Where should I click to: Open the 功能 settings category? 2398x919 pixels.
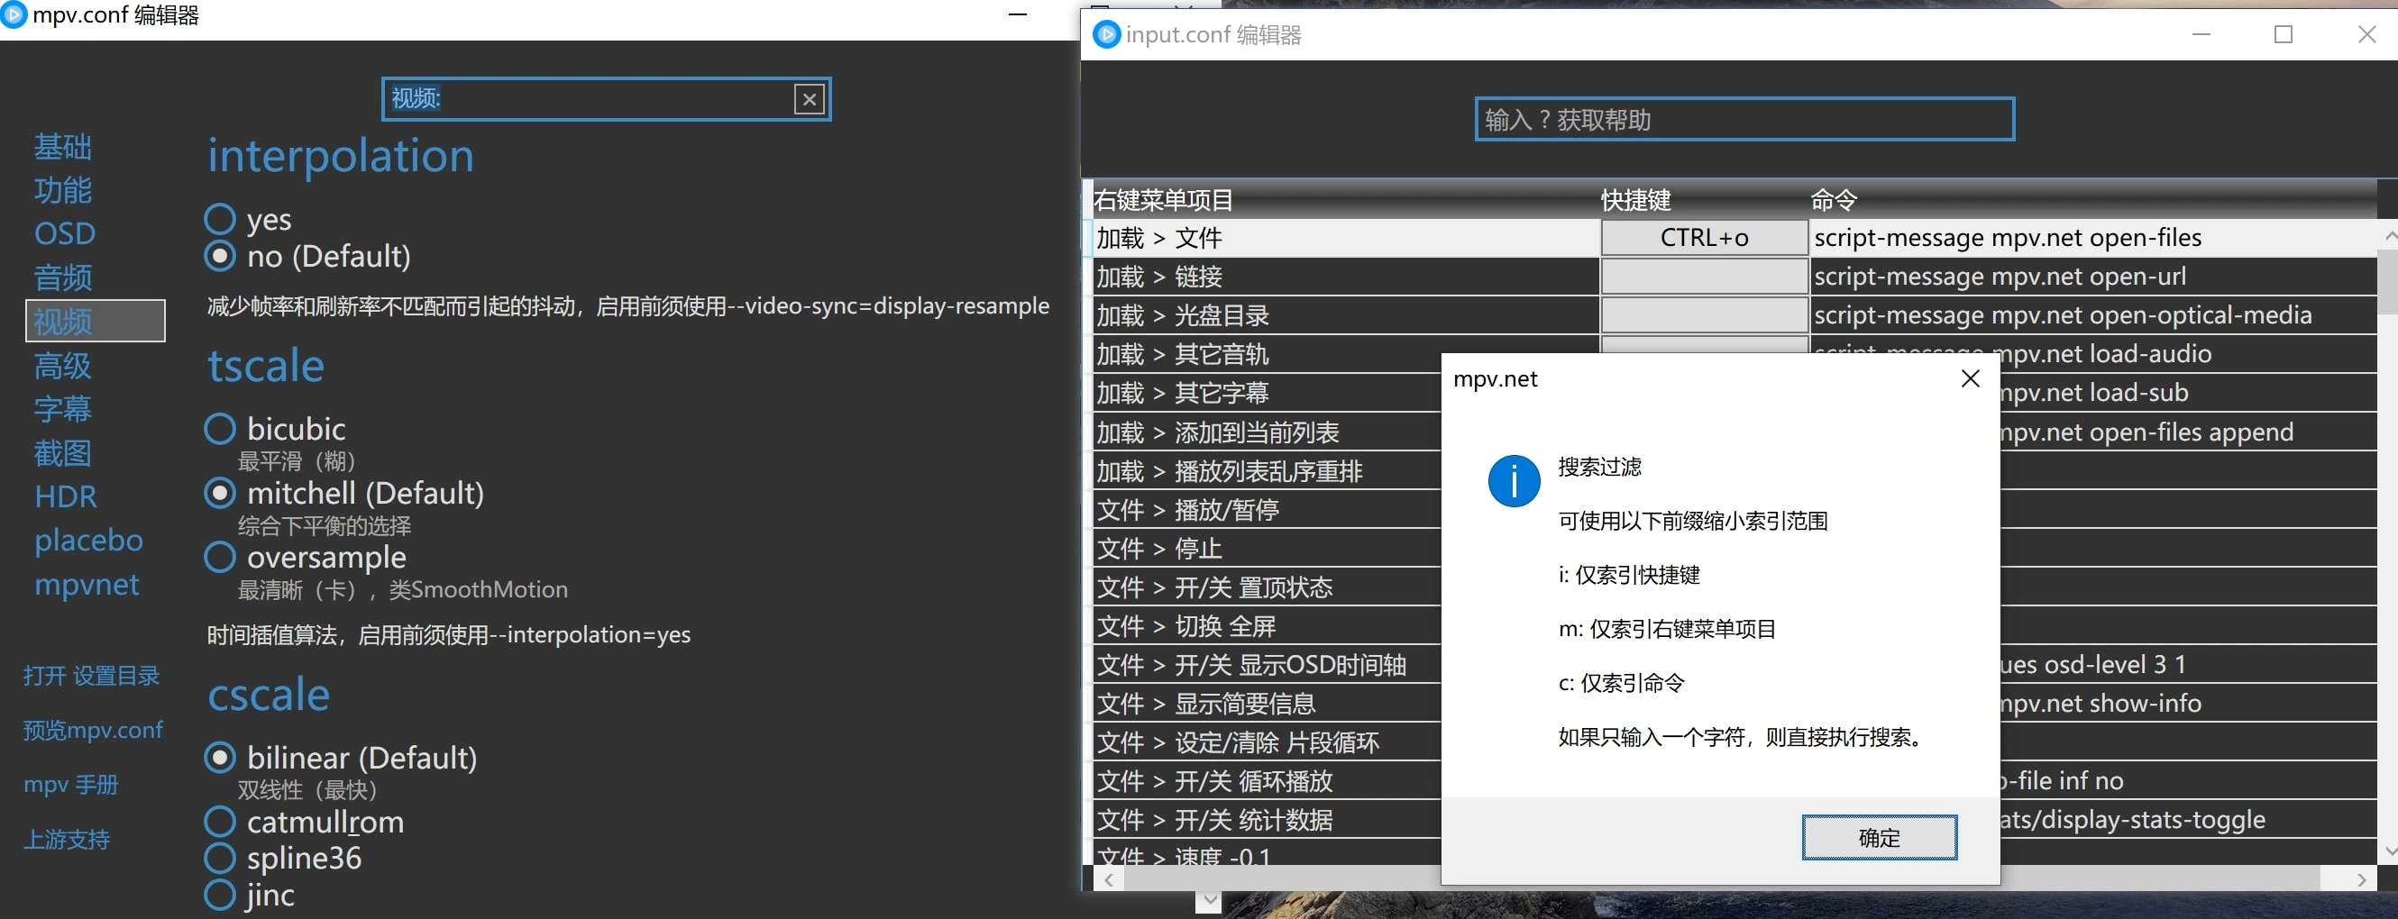click(x=62, y=191)
